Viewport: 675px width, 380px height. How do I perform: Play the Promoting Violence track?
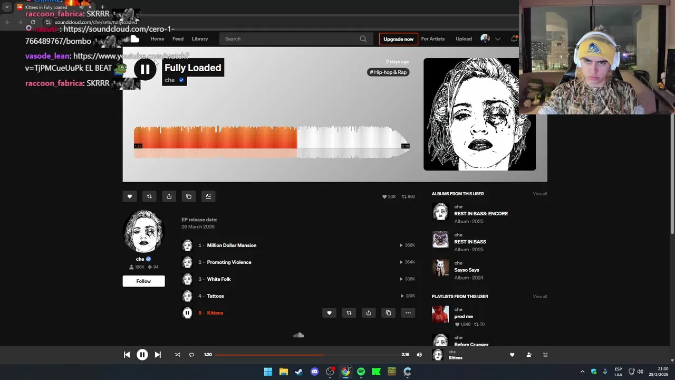point(229,262)
